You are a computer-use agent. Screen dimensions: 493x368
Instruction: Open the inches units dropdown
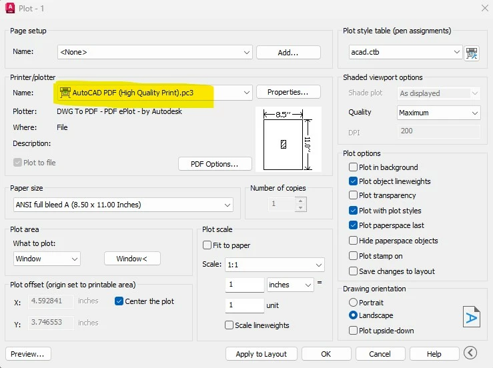pos(290,285)
